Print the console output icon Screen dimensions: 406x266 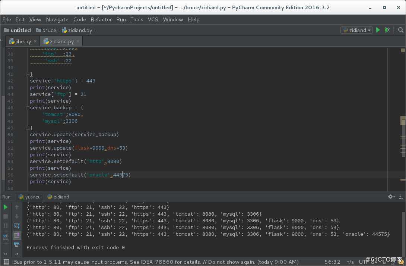tap(17, 244)
